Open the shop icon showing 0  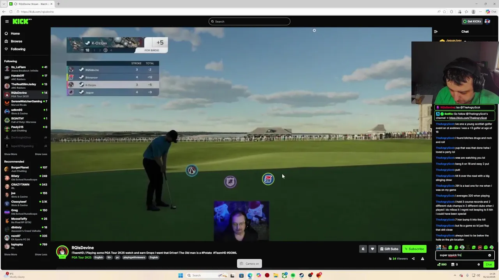[454, 264]
